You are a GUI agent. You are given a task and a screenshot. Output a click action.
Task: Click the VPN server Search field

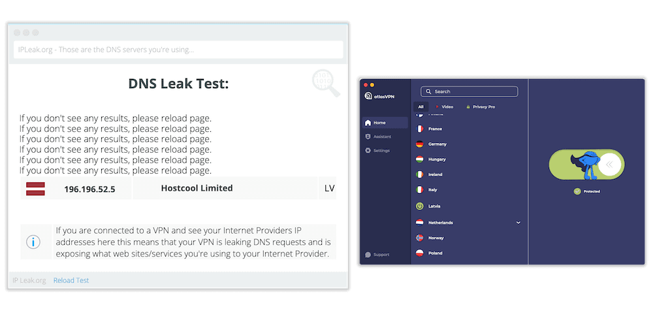469,91
